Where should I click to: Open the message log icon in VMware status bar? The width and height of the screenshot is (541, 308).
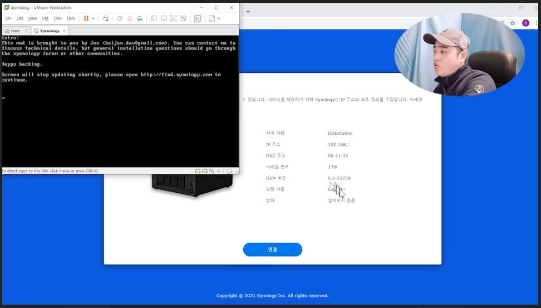[x=229, y=171]
